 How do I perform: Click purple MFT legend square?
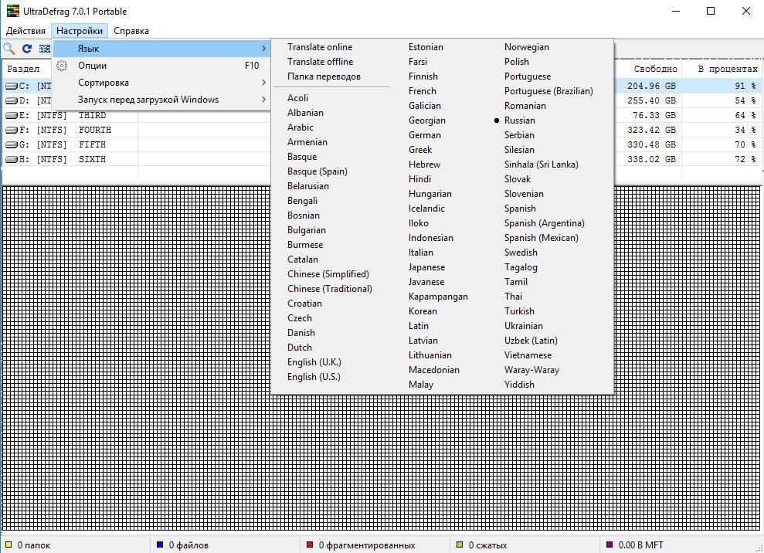[x=609, y=545]
